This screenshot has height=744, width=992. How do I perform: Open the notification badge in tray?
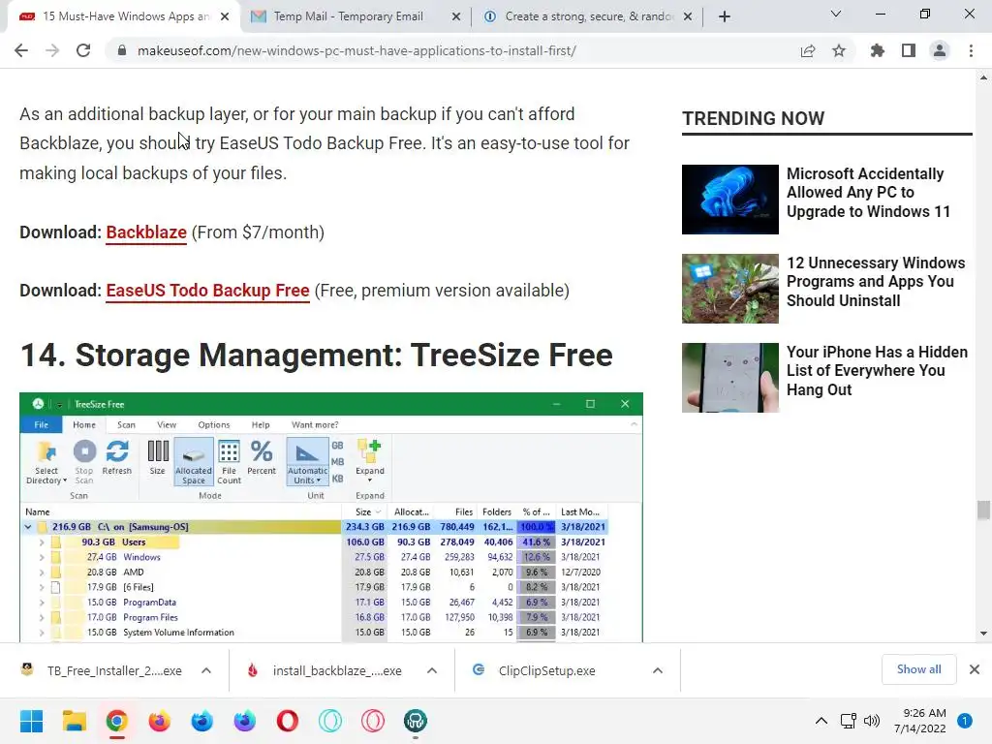[x=965, y=721]
